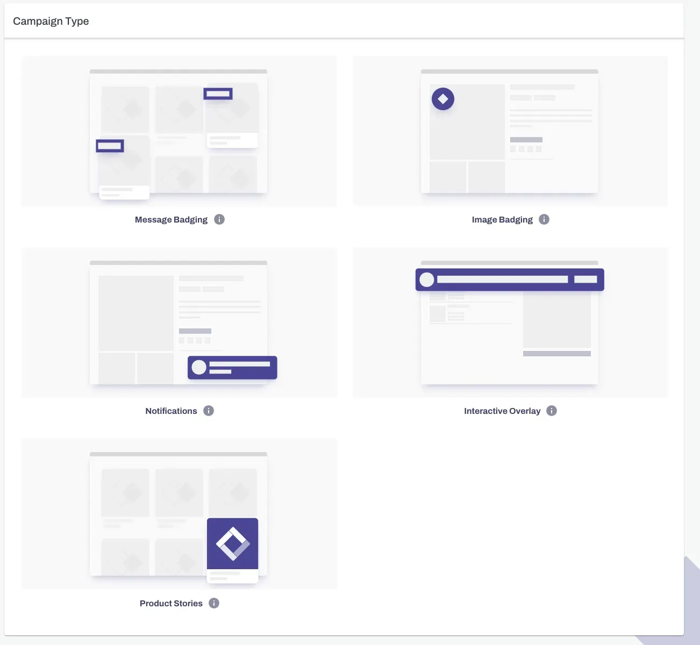Click the Campaign Type heading
Screen dimensions: 700x645
pyautogui.click(x=51, y=21)
